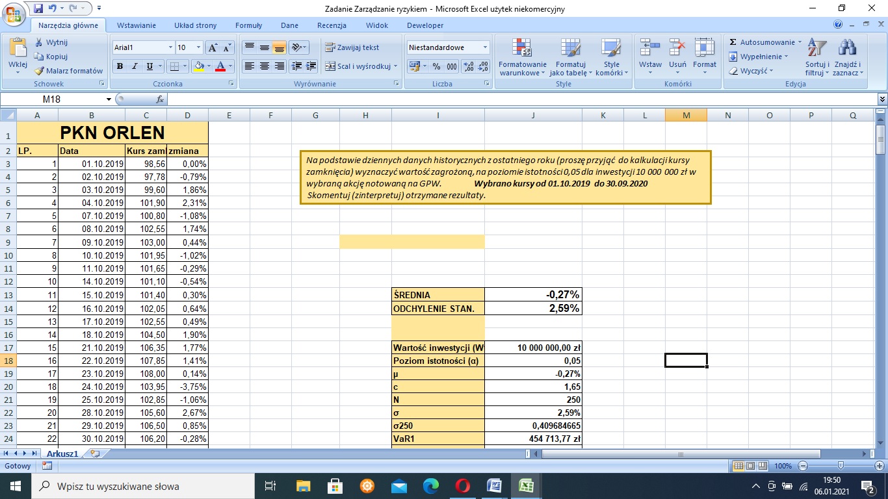Insert a new worksheet tab

click(95, 454)
